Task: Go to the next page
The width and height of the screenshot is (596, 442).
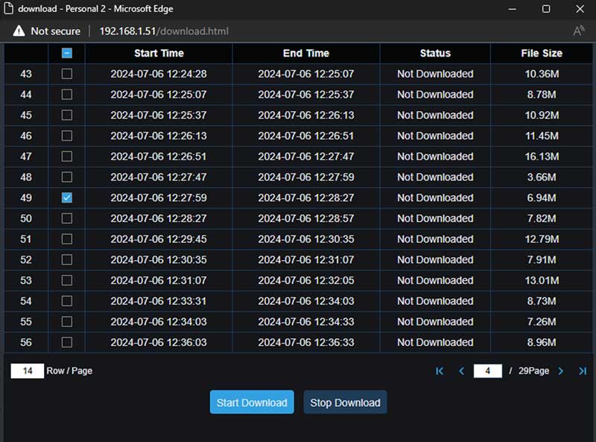Action: click(x=561, y=371)
